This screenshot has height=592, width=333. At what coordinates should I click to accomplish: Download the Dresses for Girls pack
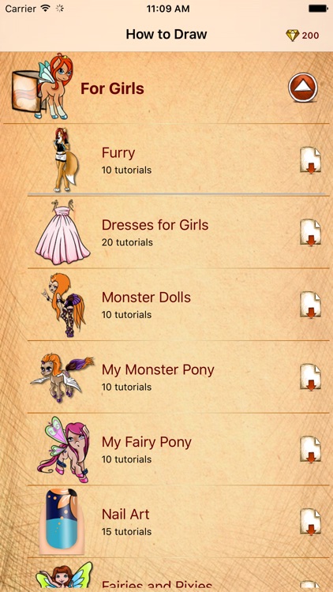click(310, 233)
